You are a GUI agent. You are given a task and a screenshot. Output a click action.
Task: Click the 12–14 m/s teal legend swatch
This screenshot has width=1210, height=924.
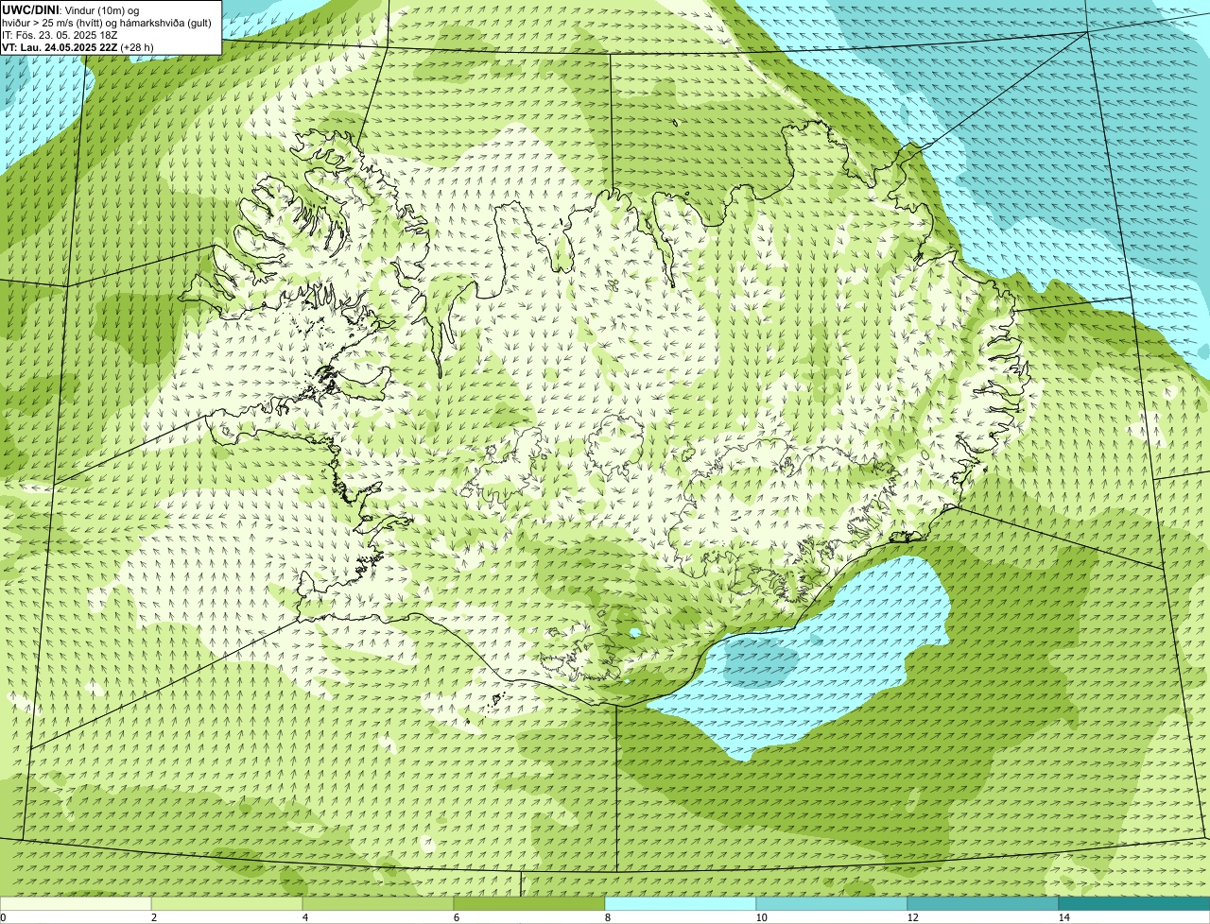click(x=983, y=904)
